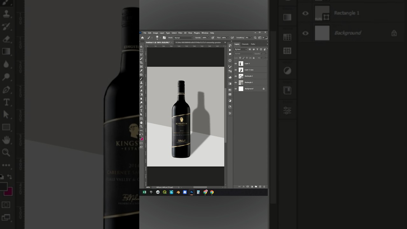This screenshot has width=407, height=229.
Task: Click the layer fx styles button
Action: (x=244, y=187)
